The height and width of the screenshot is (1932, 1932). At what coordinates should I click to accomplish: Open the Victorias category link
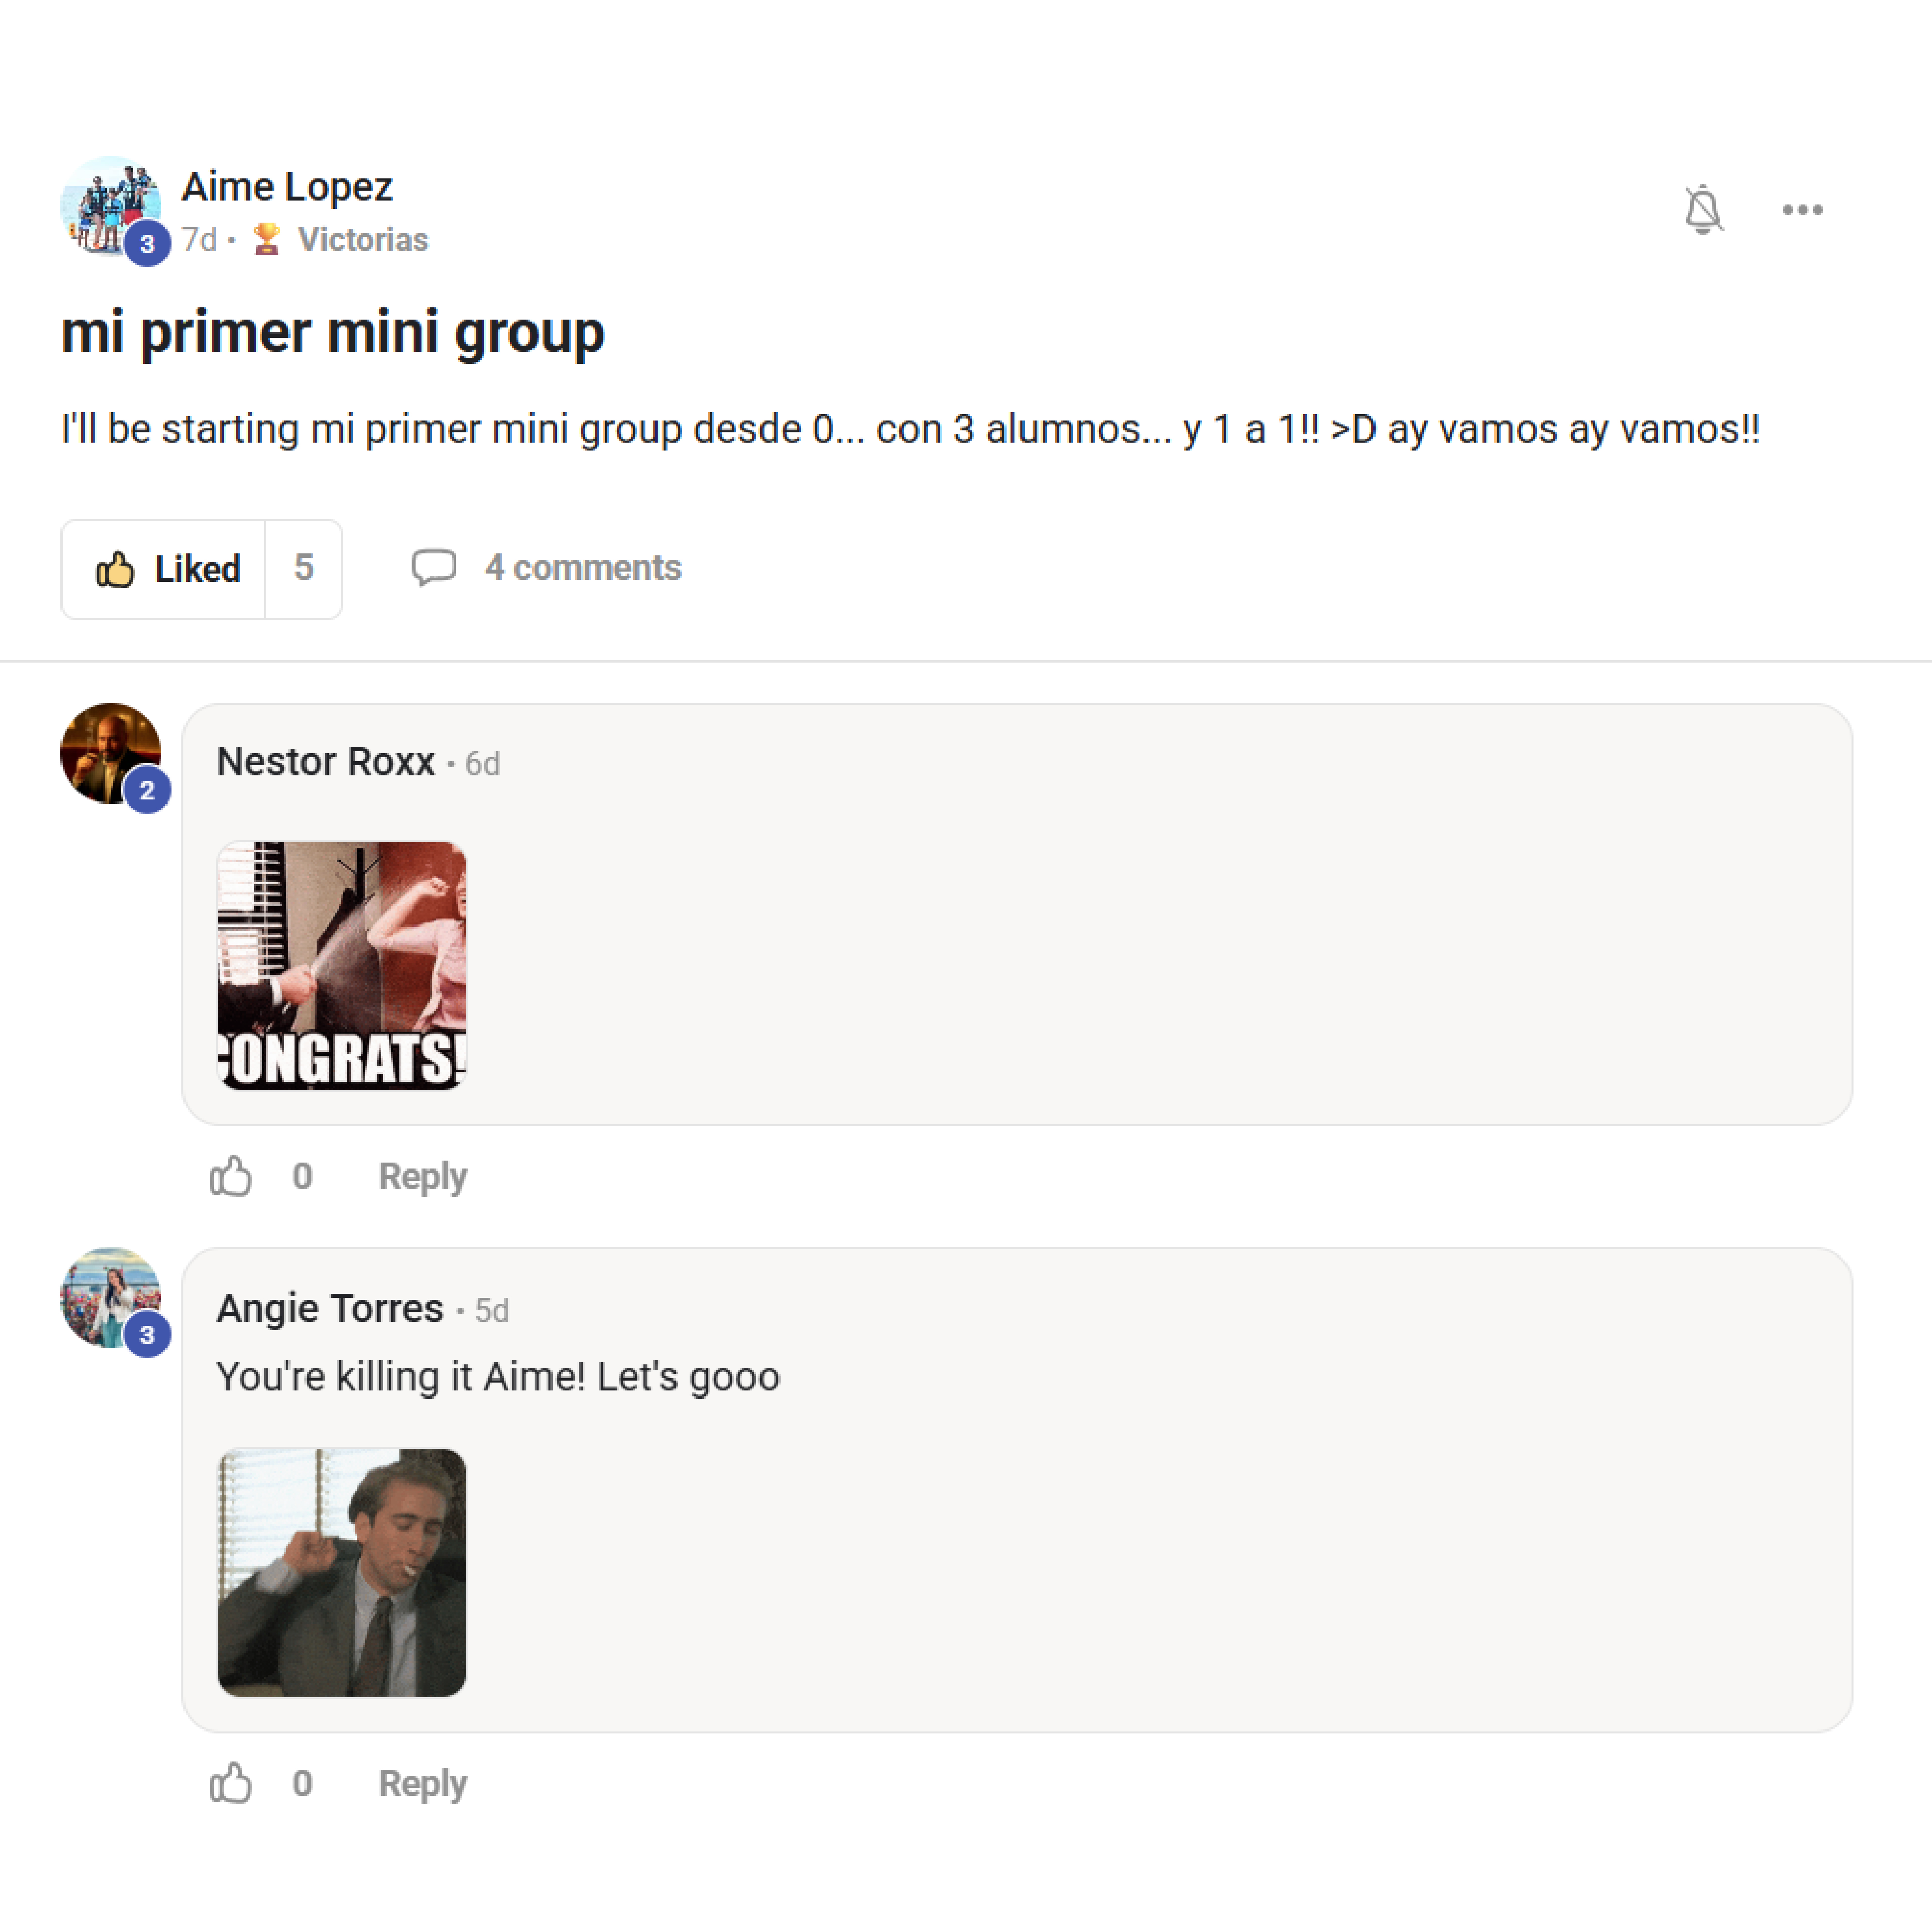pos(363,240)
